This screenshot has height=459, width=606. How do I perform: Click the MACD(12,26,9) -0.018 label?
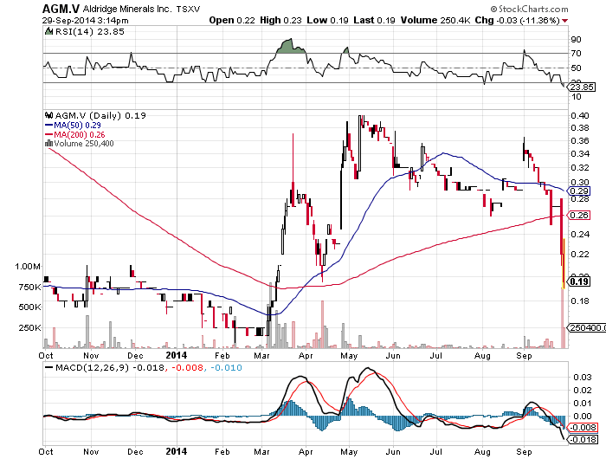110,367
